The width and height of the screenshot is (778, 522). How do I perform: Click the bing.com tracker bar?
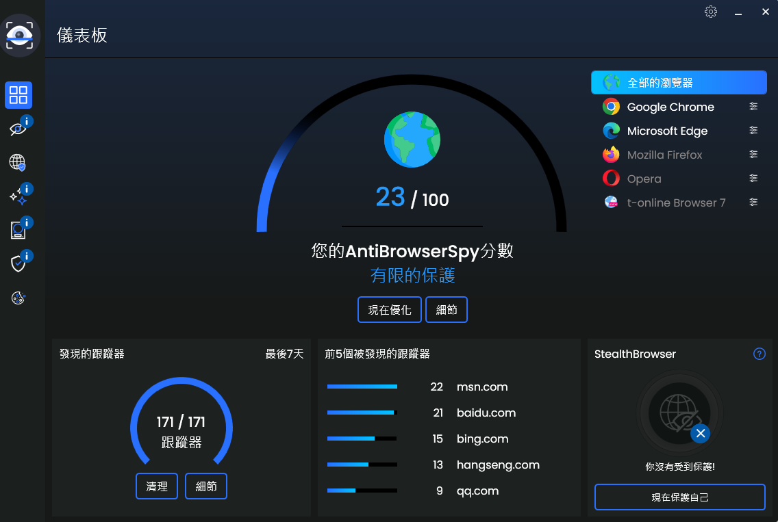point(362,439)
